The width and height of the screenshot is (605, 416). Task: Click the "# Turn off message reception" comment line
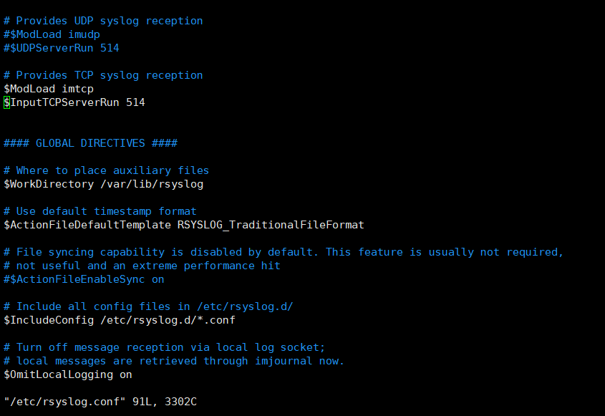165,348
